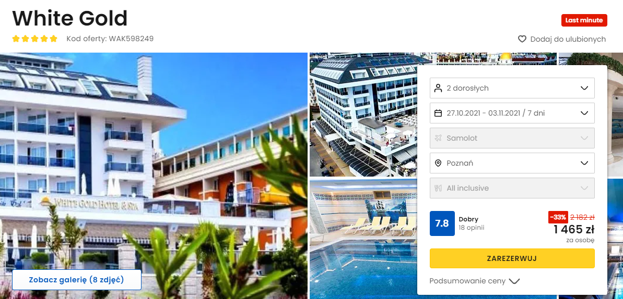This screenshot has width=623, height=299.
Task: Click the cutlery icon beside All inclusive
Action: [438, 188]
